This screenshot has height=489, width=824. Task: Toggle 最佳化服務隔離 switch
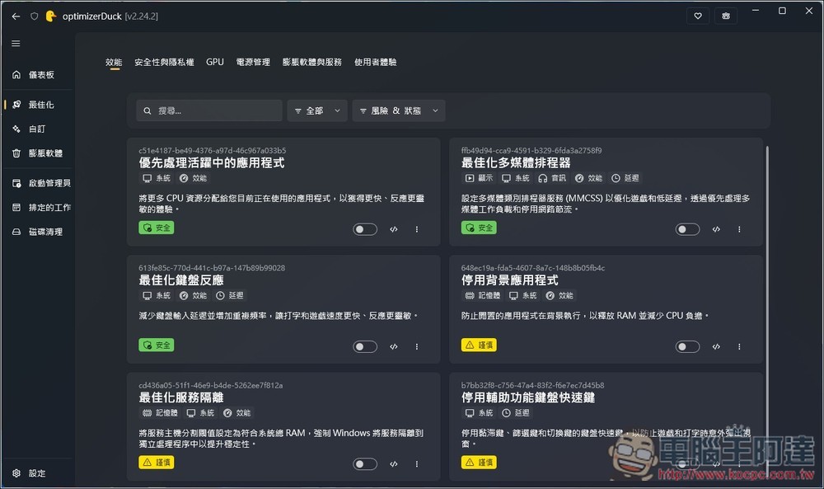click(365, 463)
